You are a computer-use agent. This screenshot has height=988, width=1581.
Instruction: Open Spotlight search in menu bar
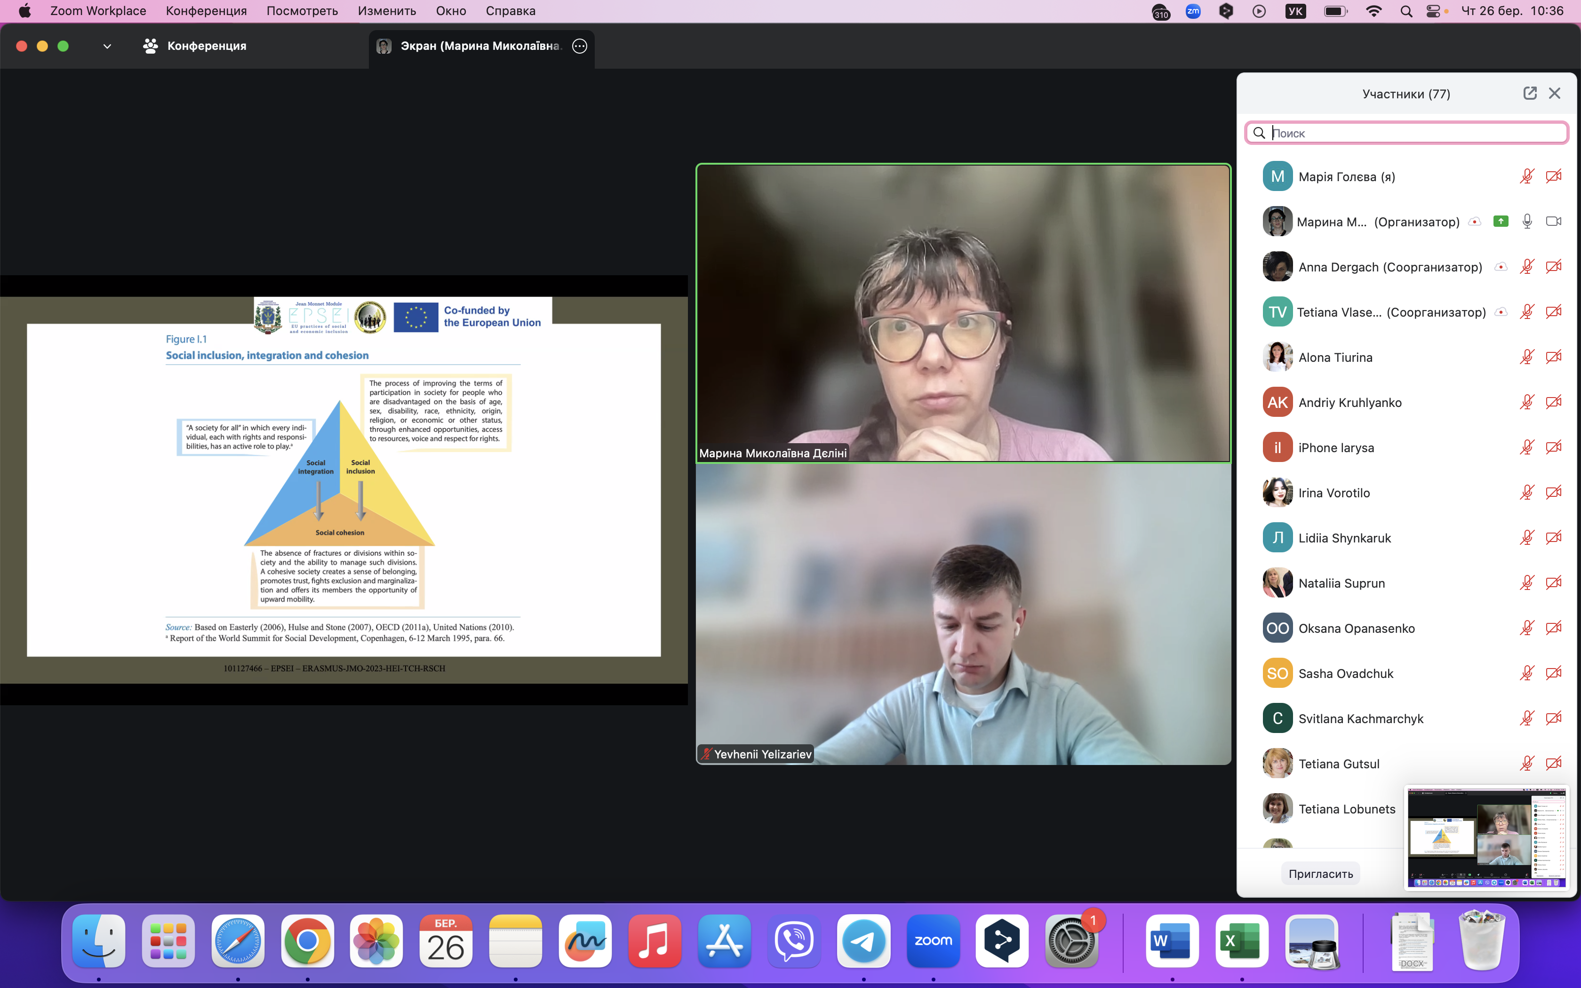point(1406,11)
